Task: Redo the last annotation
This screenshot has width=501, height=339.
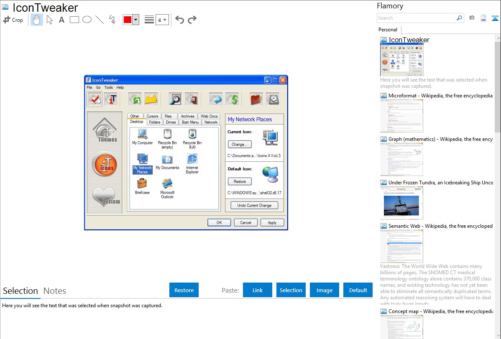Action: coord(192,20)
